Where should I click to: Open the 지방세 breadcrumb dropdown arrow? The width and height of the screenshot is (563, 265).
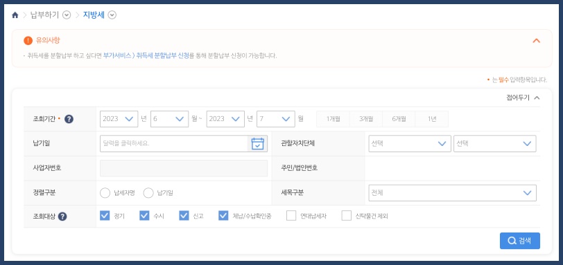pos(112,15)
